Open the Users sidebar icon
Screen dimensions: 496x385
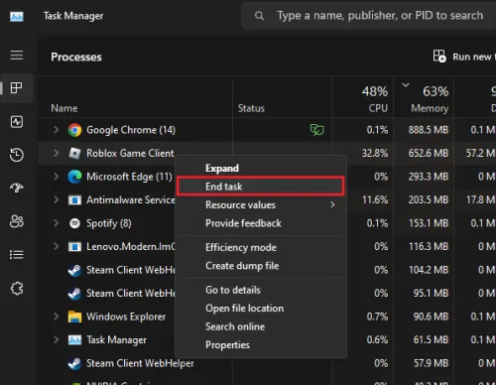tap(17, 221)
